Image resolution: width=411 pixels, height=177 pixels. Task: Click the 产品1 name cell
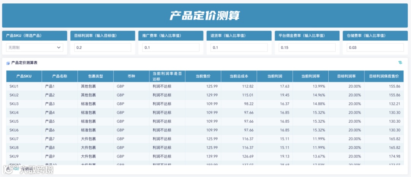tap(60, 86)
